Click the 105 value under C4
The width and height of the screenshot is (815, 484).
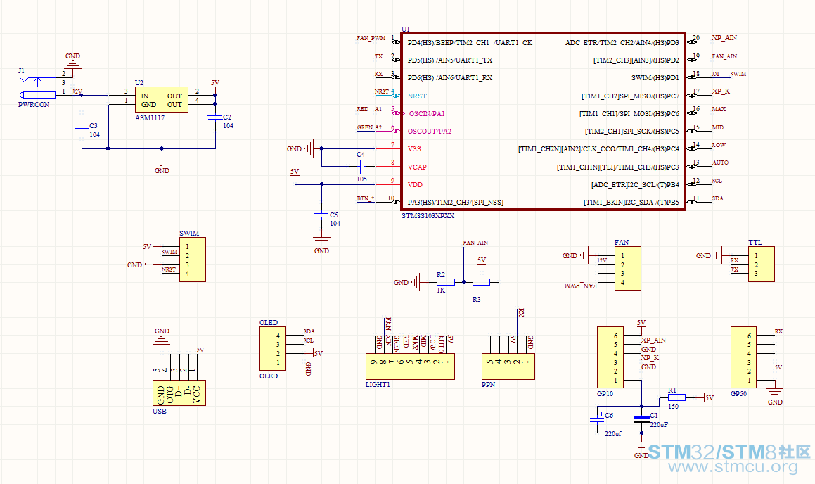[361, 179]
